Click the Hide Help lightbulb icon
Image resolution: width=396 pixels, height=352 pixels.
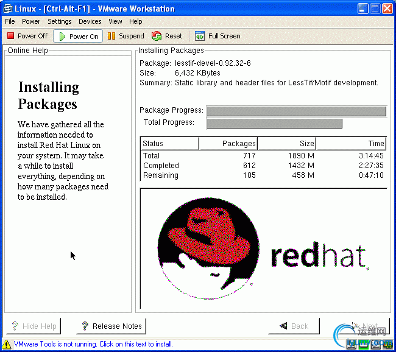coord(15,326)
